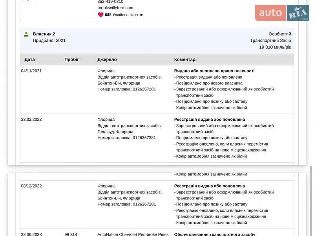Click the pink heart favorite-customers icon

[x=100, y=15]
